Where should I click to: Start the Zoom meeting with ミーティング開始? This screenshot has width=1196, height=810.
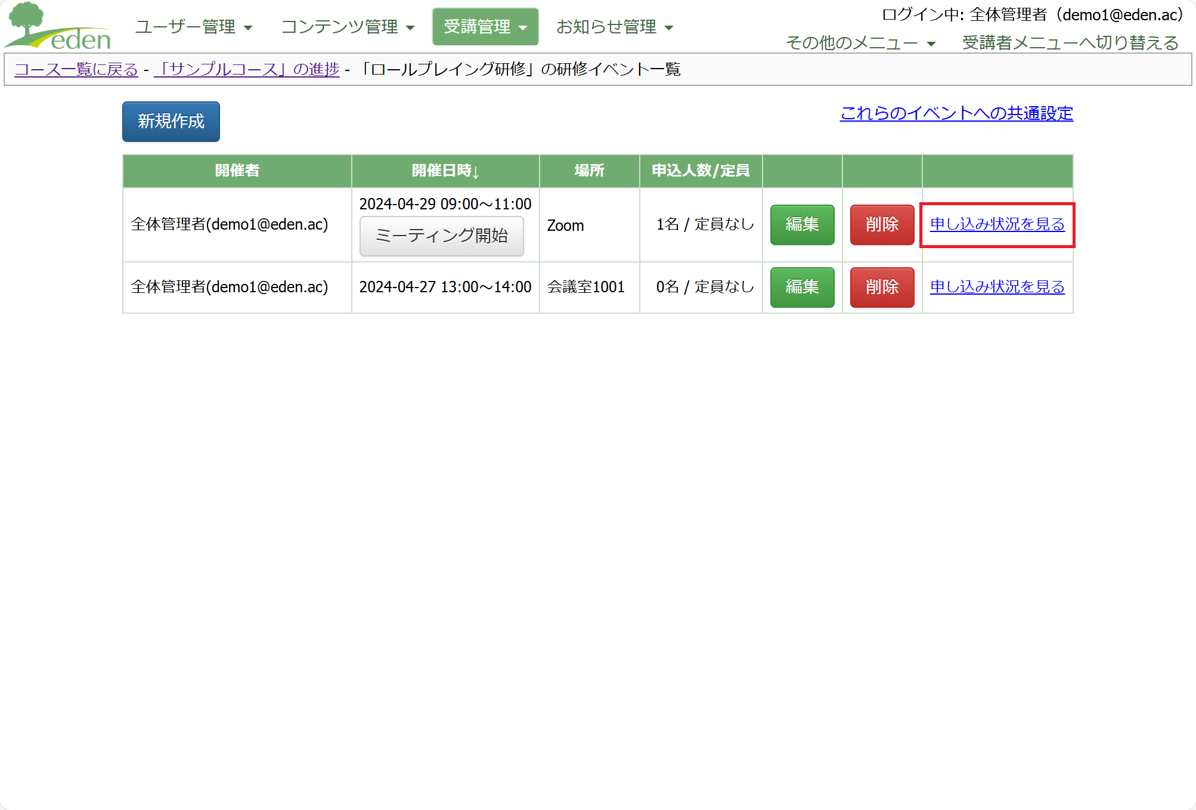pos(442,236)
